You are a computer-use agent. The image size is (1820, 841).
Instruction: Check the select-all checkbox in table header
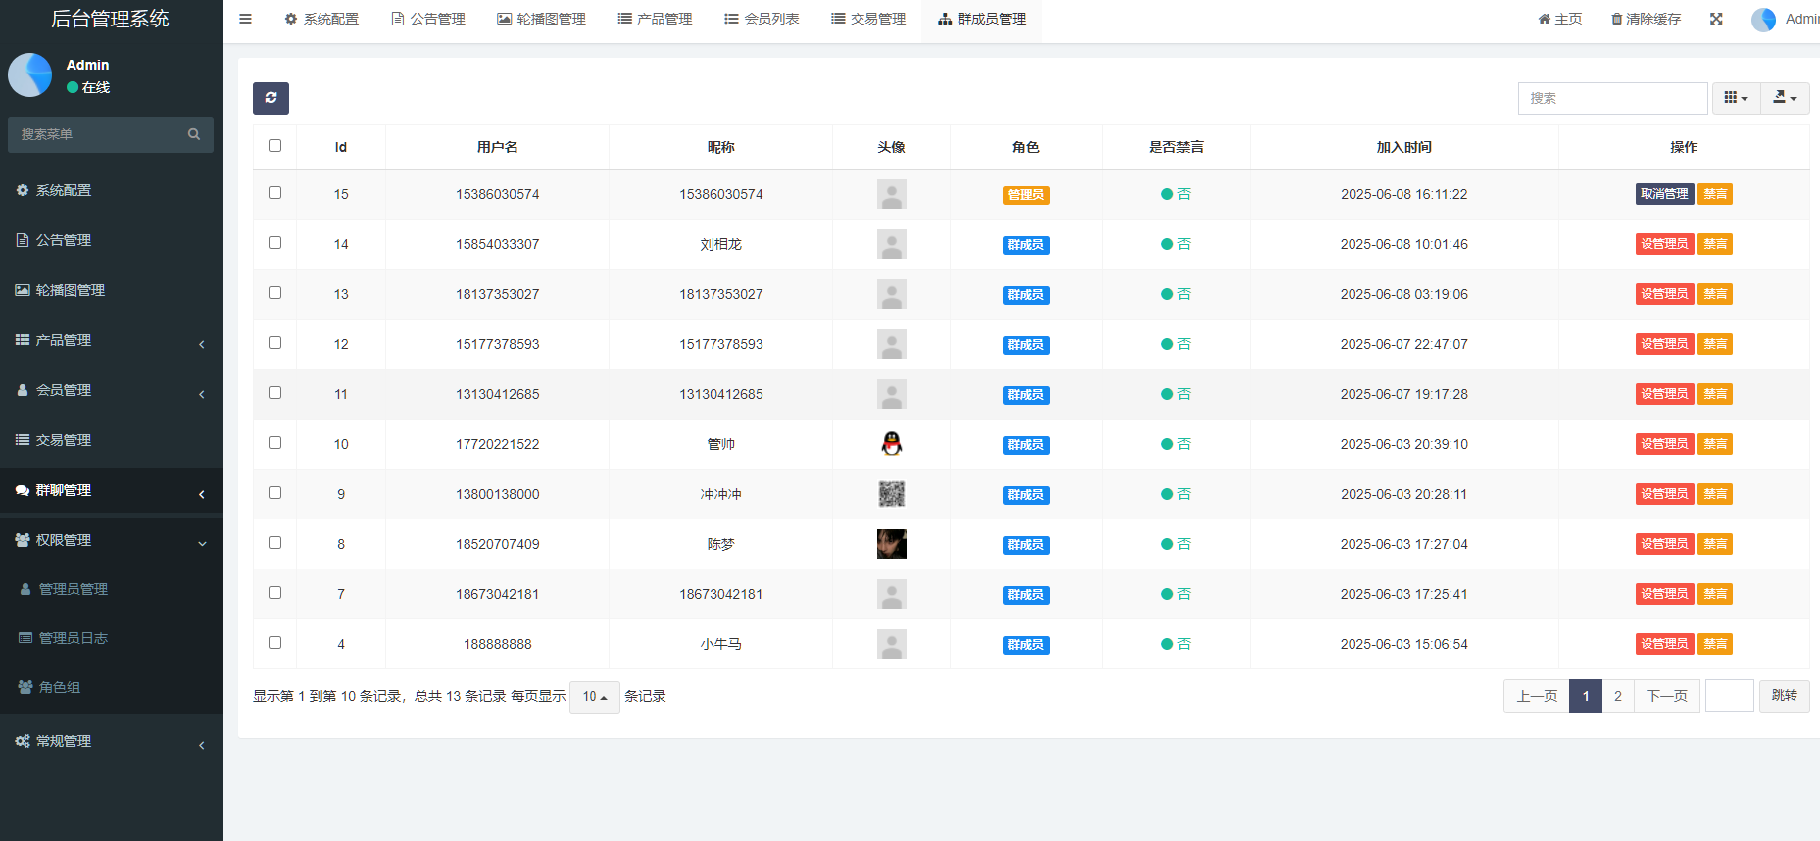[274, 146]
